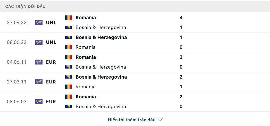This screenshot has width=270, height=126.
Task: Click Bosnia & Herzegovina flag in 08.06.22 match
Action: (x=68, y=37)
